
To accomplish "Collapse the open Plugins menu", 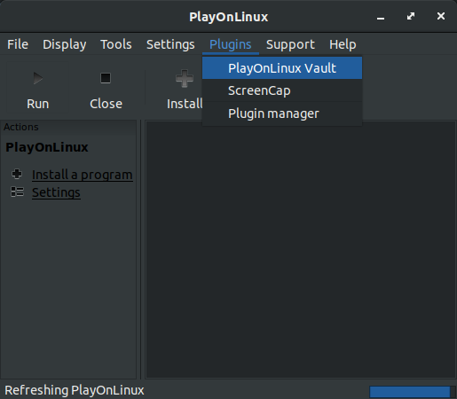I will point(231,44).
